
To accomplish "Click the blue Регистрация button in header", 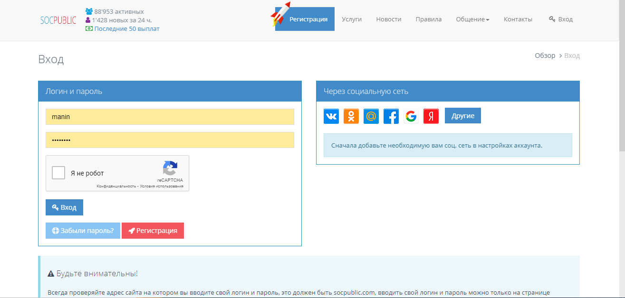I will [x=305, y=19].
